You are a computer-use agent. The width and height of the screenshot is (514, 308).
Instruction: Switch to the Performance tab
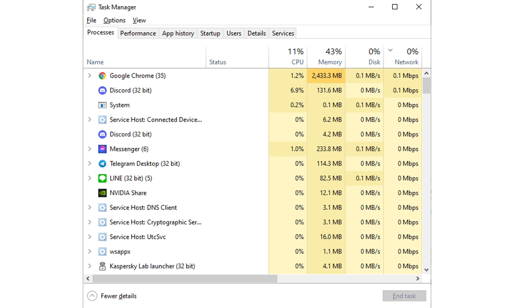(x=138, y=33)
